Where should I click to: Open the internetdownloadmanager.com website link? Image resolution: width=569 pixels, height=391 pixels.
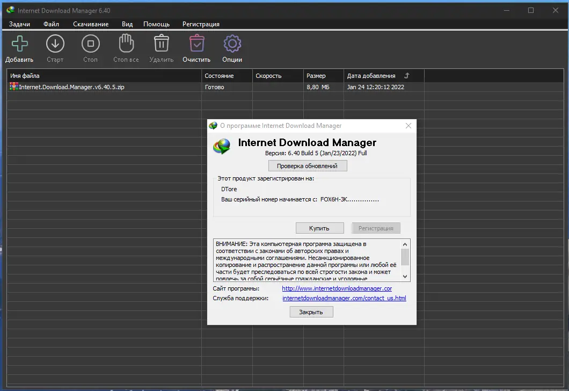(x=336, y=288)
